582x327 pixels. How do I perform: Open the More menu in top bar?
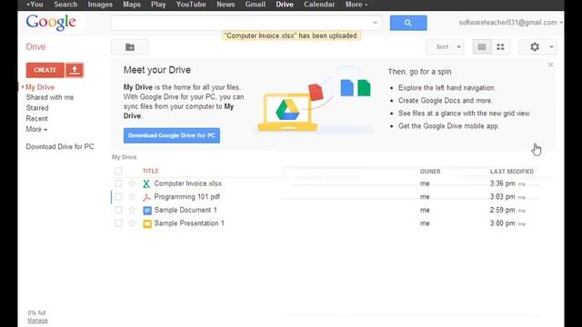point(356,5)
